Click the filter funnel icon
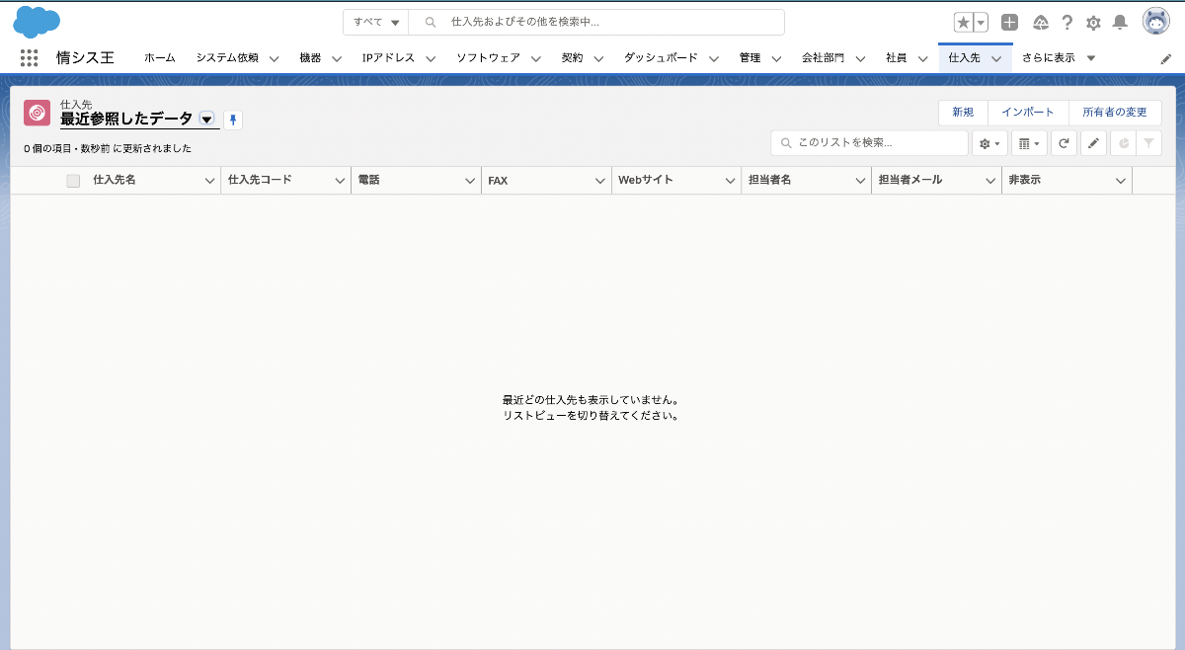This screenshot has height=650, width=1185. [1148, 143]
